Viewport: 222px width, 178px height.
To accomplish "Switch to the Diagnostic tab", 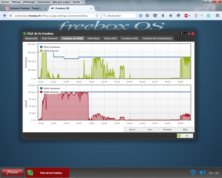I will tap(31, 38).
